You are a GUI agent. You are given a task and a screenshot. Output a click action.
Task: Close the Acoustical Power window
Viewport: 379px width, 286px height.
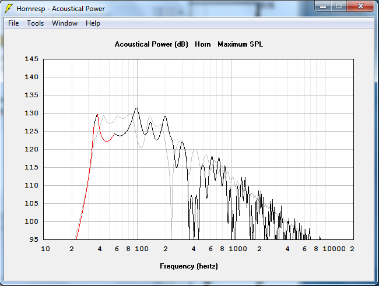click(x=360, y=6)
